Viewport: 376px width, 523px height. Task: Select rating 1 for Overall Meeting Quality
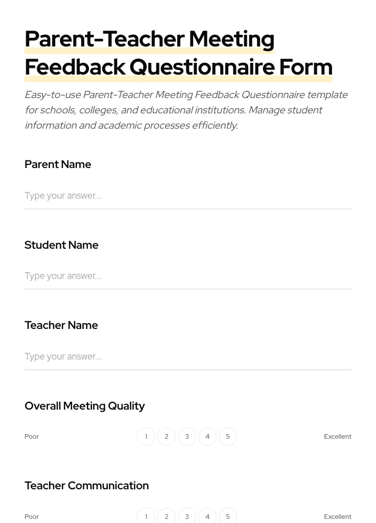[146, 437]
